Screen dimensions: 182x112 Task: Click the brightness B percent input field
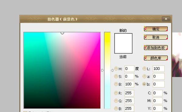(129, 84)
